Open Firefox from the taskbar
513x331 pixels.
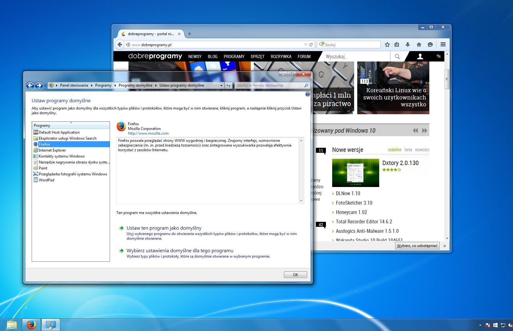point(31,324)
